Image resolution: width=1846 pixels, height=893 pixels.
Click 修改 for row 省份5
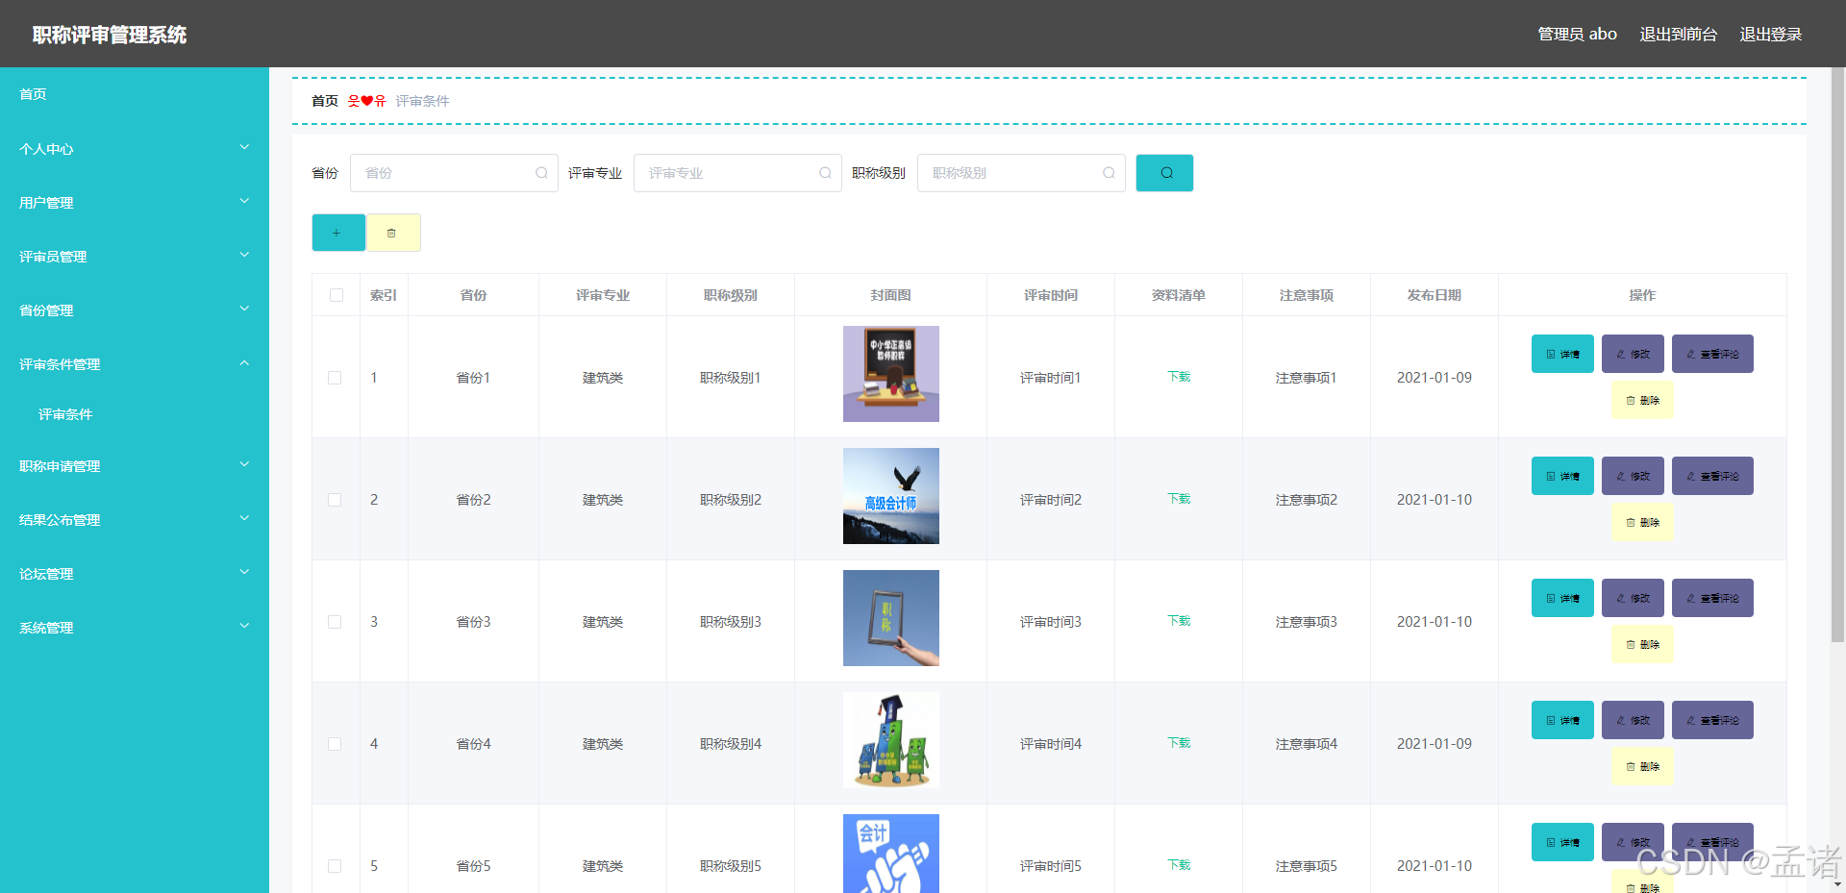pyautogui.click(x=1633, y=842)
